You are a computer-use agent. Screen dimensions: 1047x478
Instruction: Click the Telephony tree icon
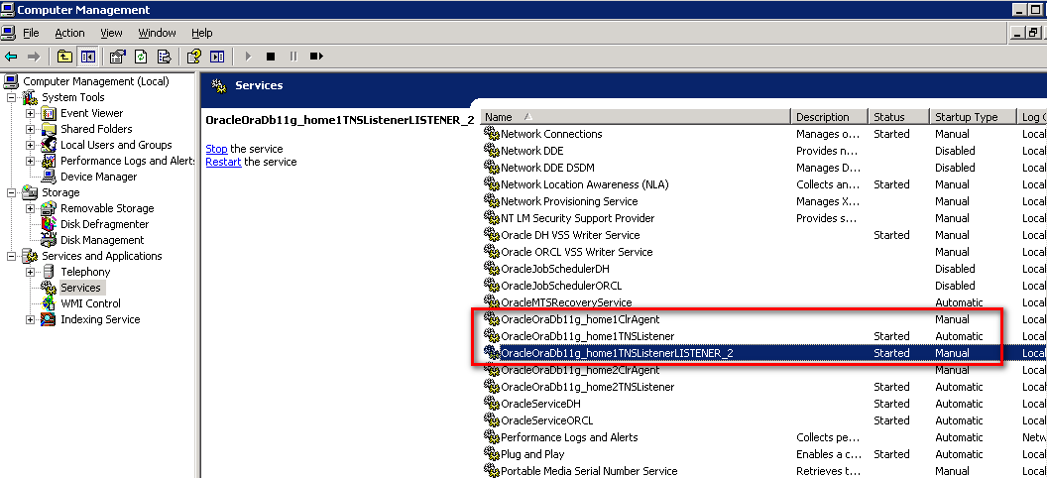(x=50, y=272)
